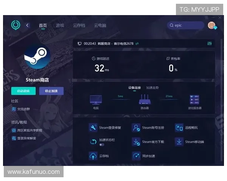Open the 云存档 cloud upload tool

99,156
